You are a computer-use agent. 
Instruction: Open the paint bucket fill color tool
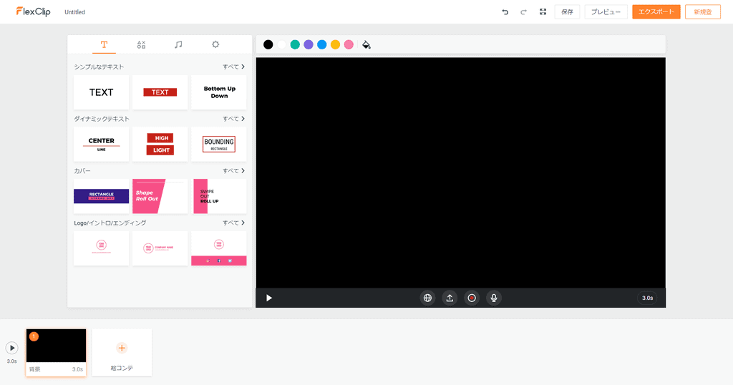366,44
